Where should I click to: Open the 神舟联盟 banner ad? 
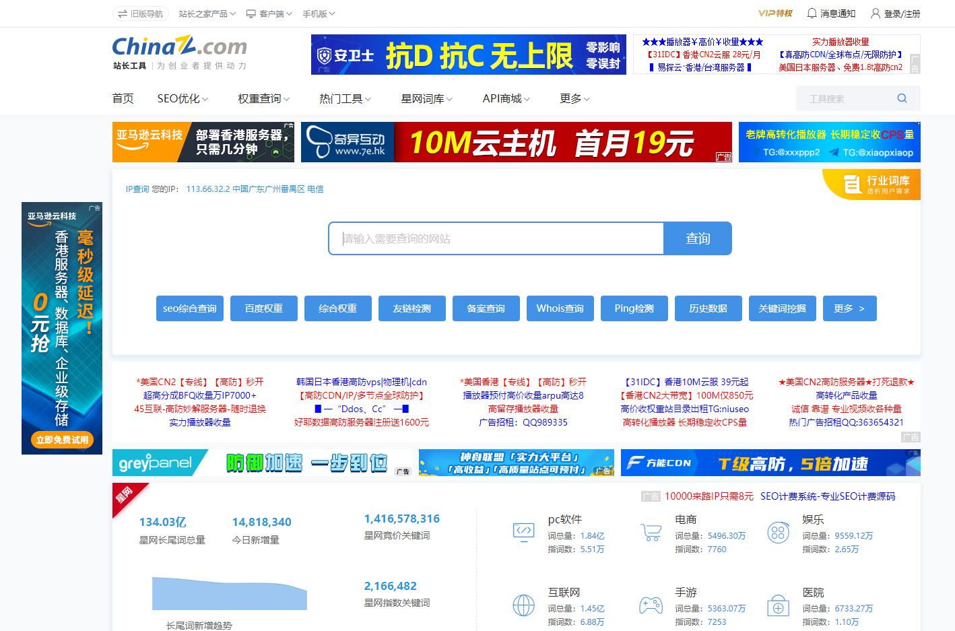click(x=517, y=463)
